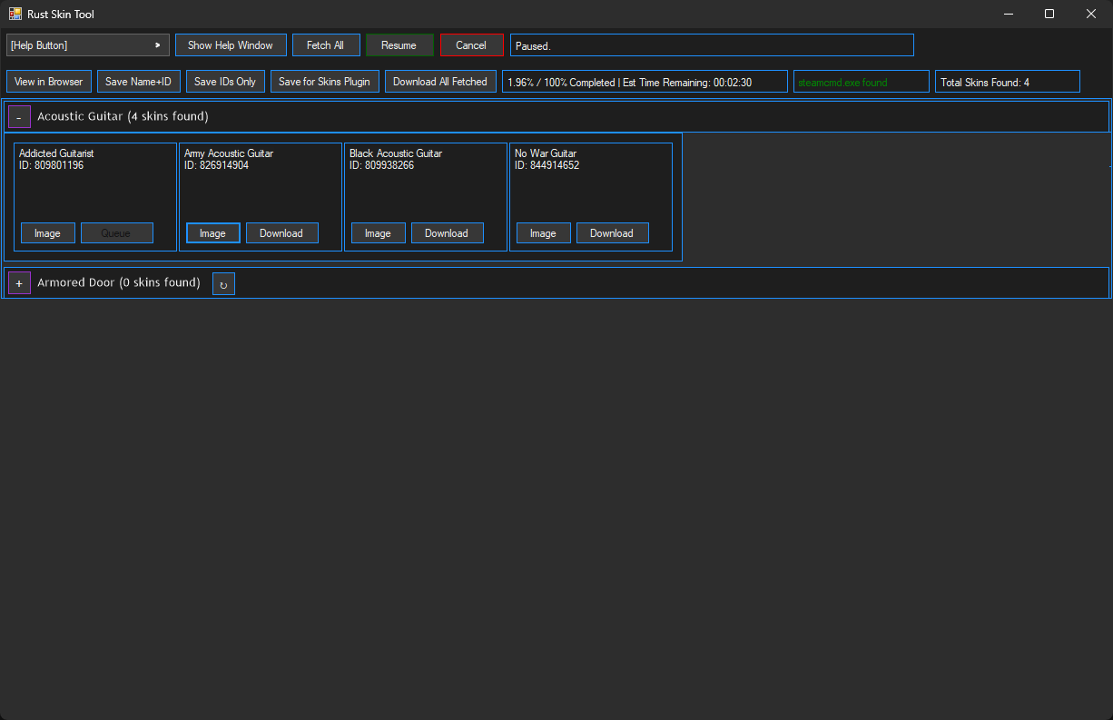Viewport: 1113px width, 720px height.
Task: Open the Image preview for Addicted Guitarist
Action: click(47, 232)
